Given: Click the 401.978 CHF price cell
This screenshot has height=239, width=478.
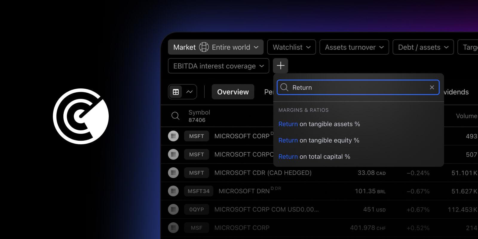Looking at the screenshot, I should tap(368, 228).
